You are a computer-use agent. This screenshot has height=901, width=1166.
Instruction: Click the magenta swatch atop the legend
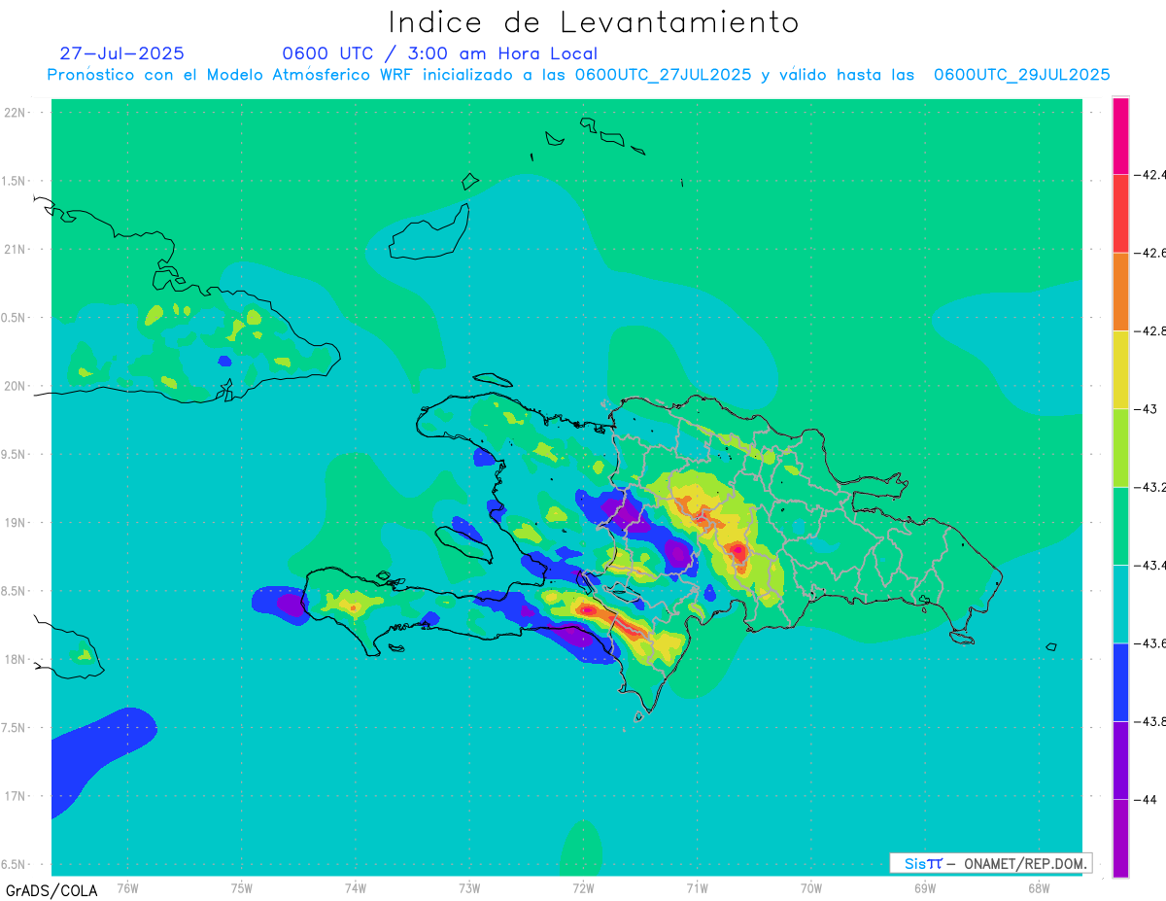pos(1120,135)
